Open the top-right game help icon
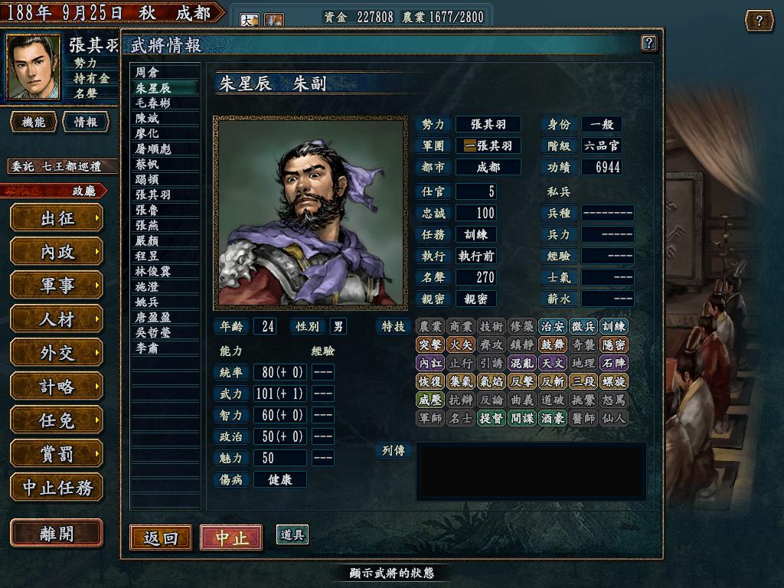 759,21
